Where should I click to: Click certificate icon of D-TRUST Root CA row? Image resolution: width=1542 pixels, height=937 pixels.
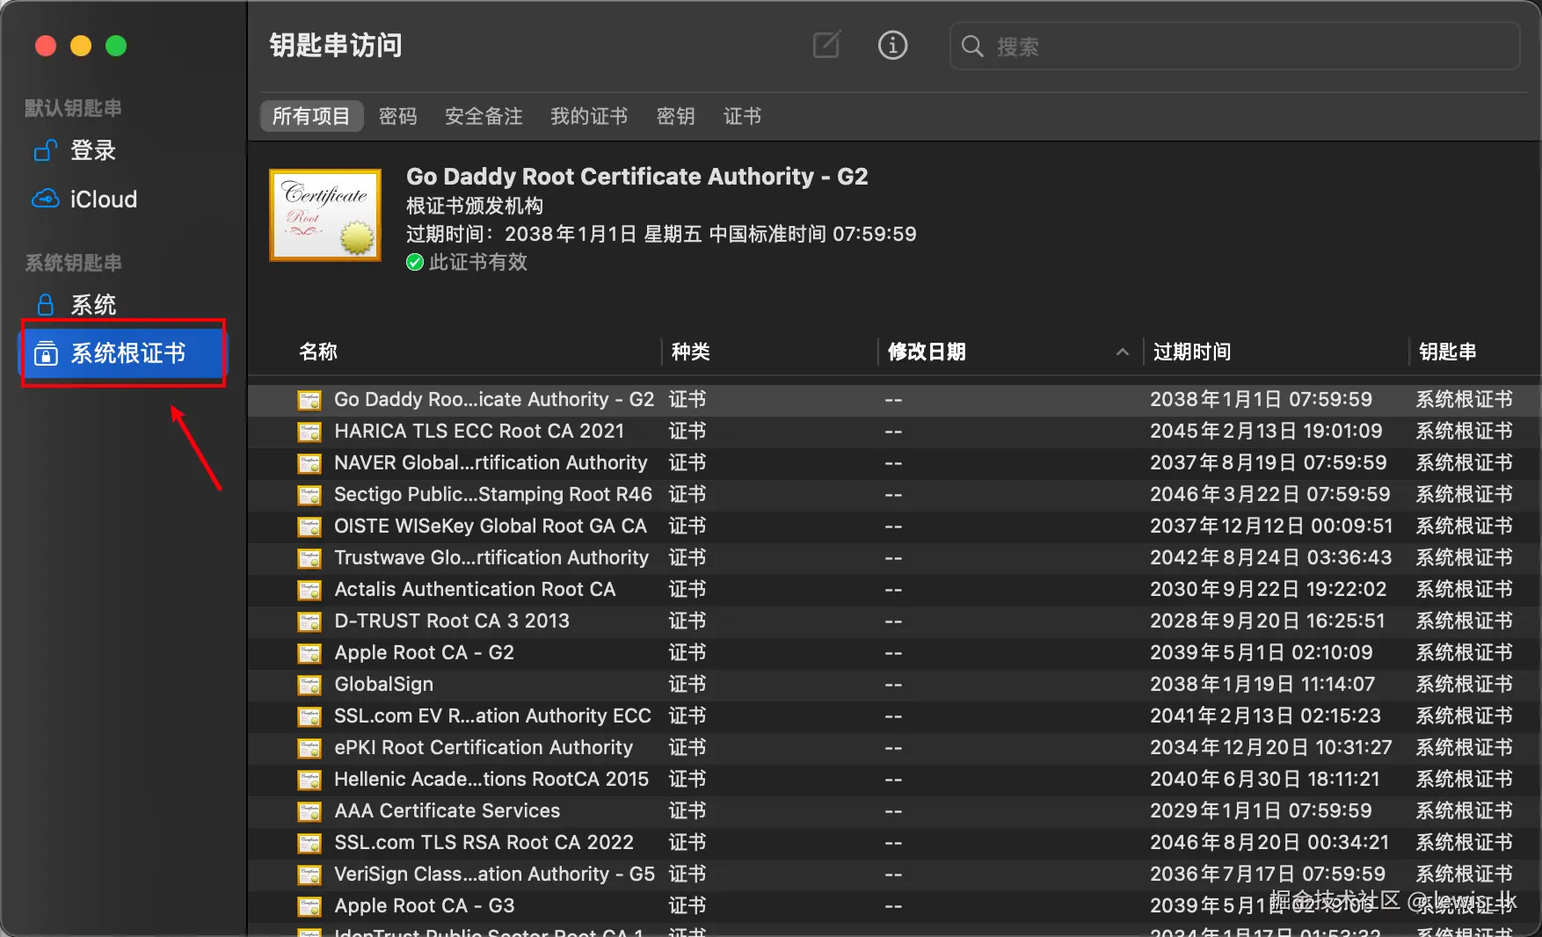(x=309, y=621)
